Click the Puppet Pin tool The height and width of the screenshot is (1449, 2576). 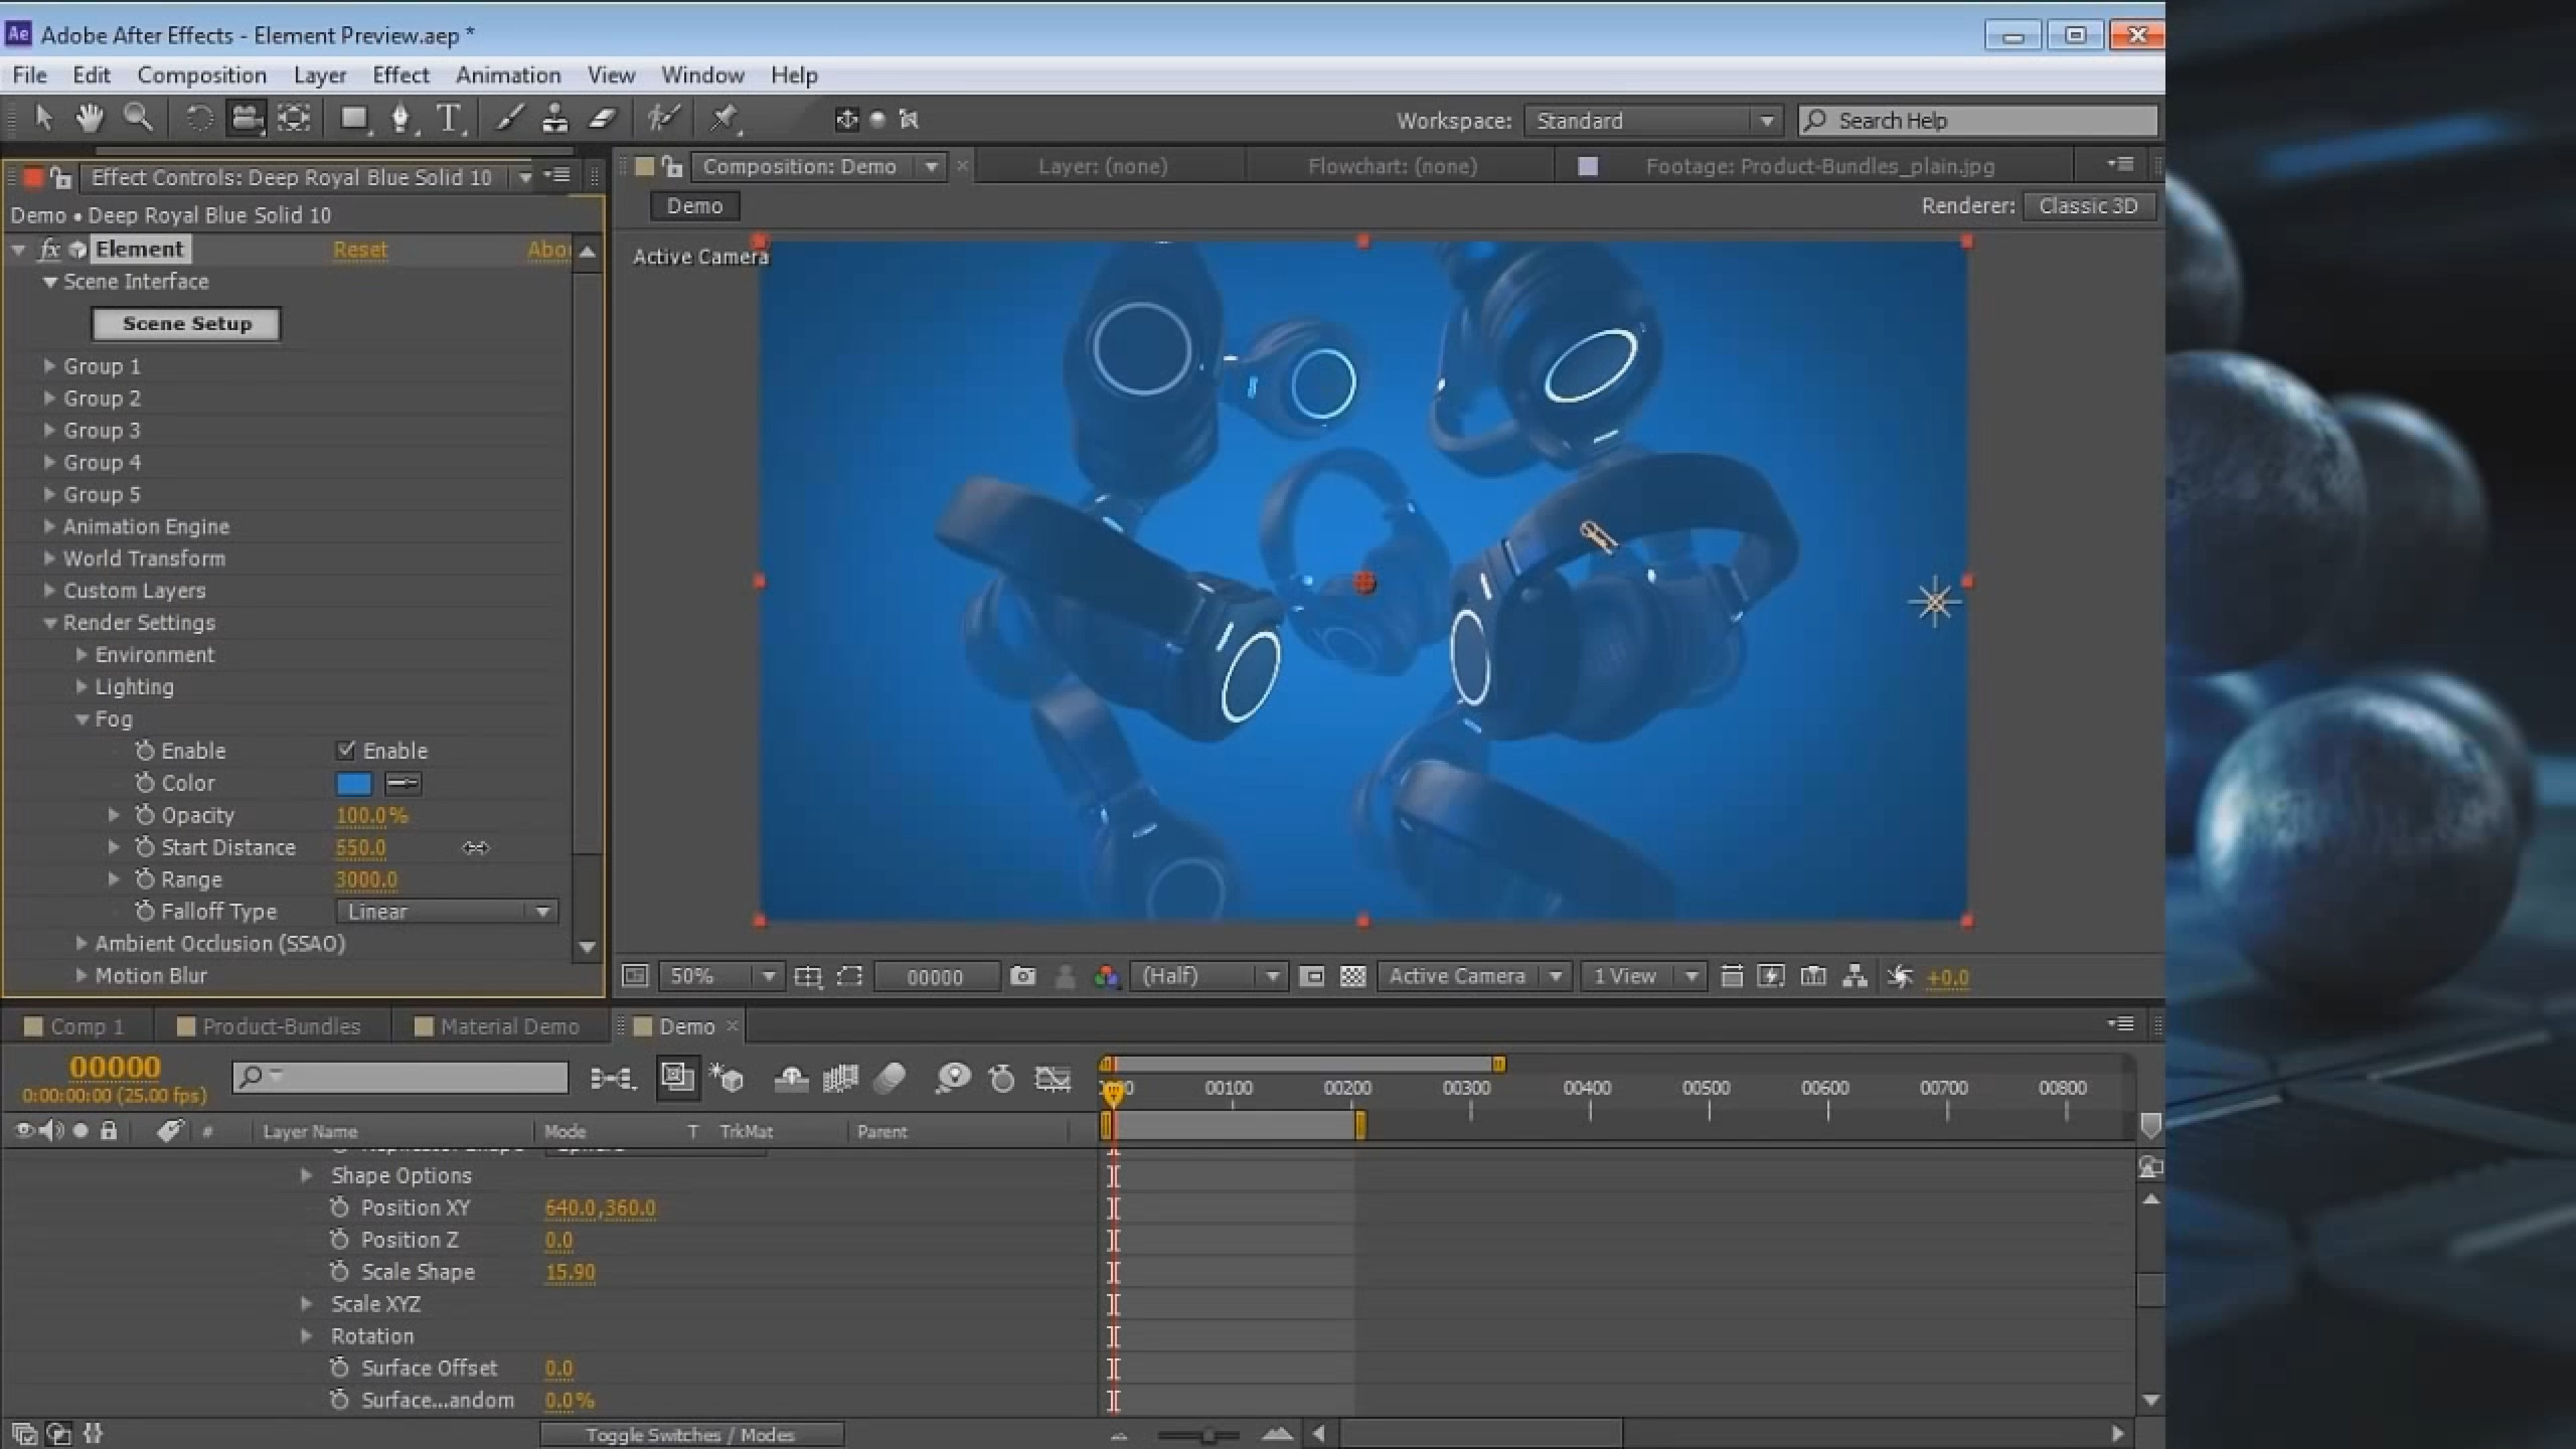click(x=723, y=118)
